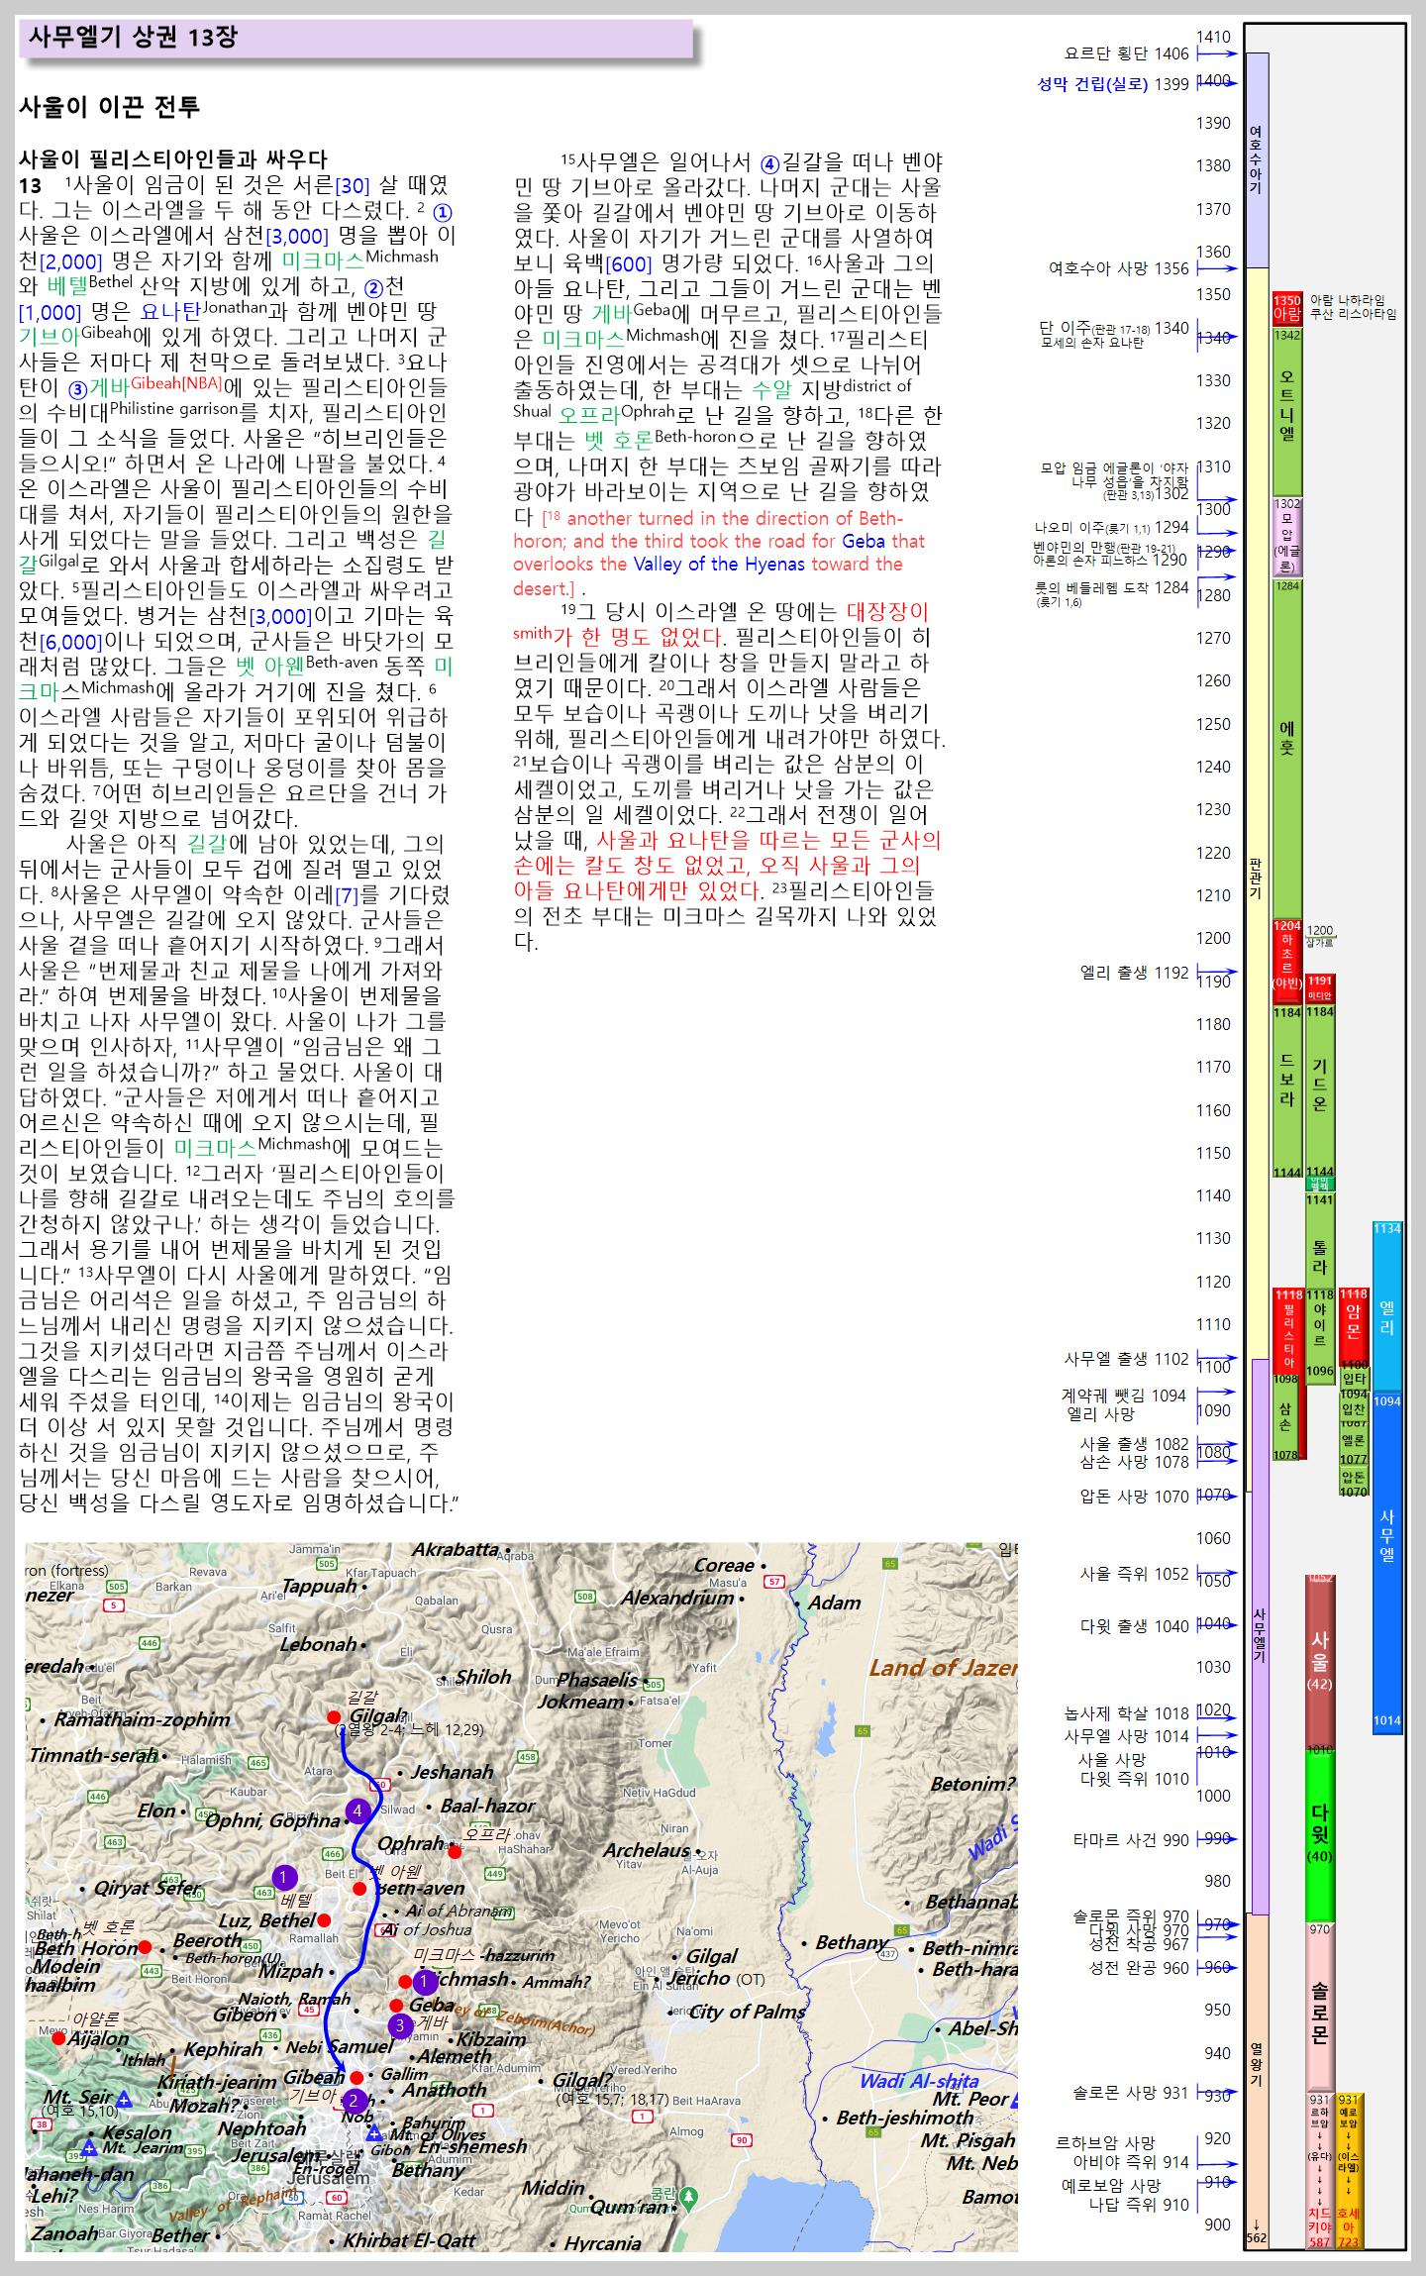
Task: Click green 수알 place name in verse 17
Action: coord(771,389)
